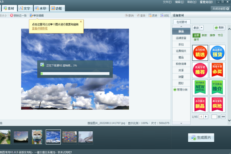Screen dimensions: 231x154
Task: Select the 图形 category
Action: [x=181, y=83]
